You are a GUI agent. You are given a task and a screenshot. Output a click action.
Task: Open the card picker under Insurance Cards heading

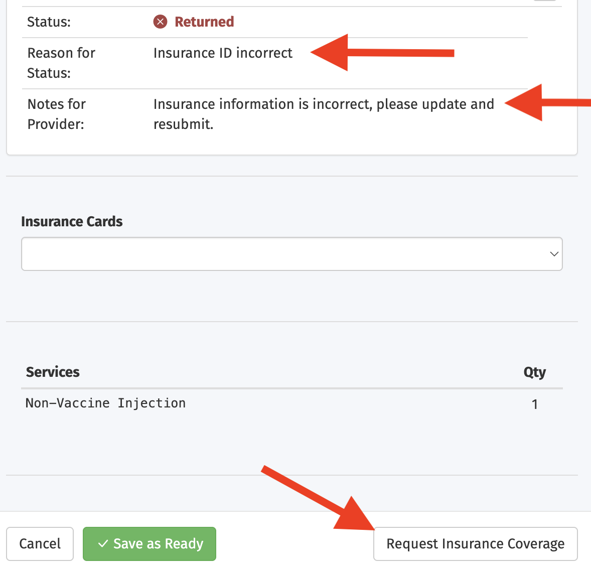291,254
